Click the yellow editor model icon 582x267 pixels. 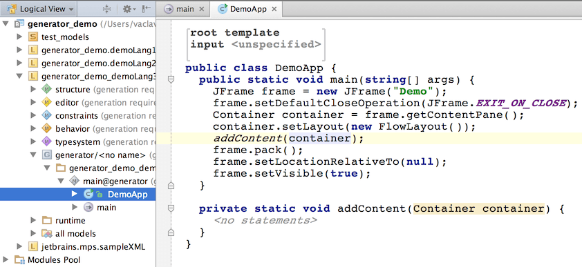(x=46, y=103)
